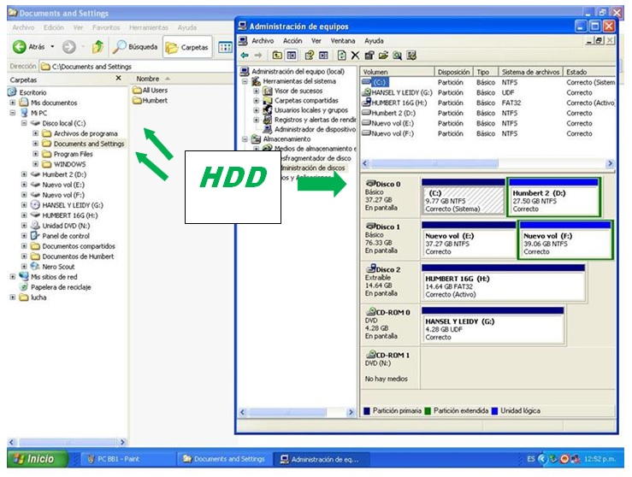Open Búsqueda search in Explorer toolbar
The image size is (632, 477).
[x=136, y=47]
